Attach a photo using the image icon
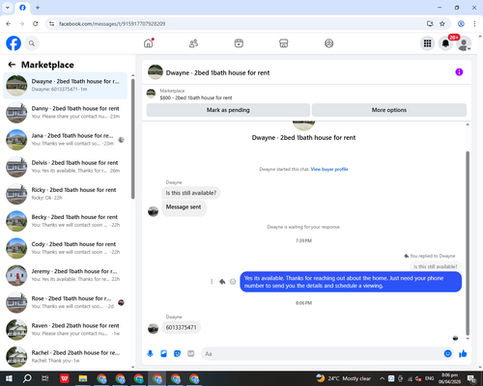483x386 pixels. 163,354
